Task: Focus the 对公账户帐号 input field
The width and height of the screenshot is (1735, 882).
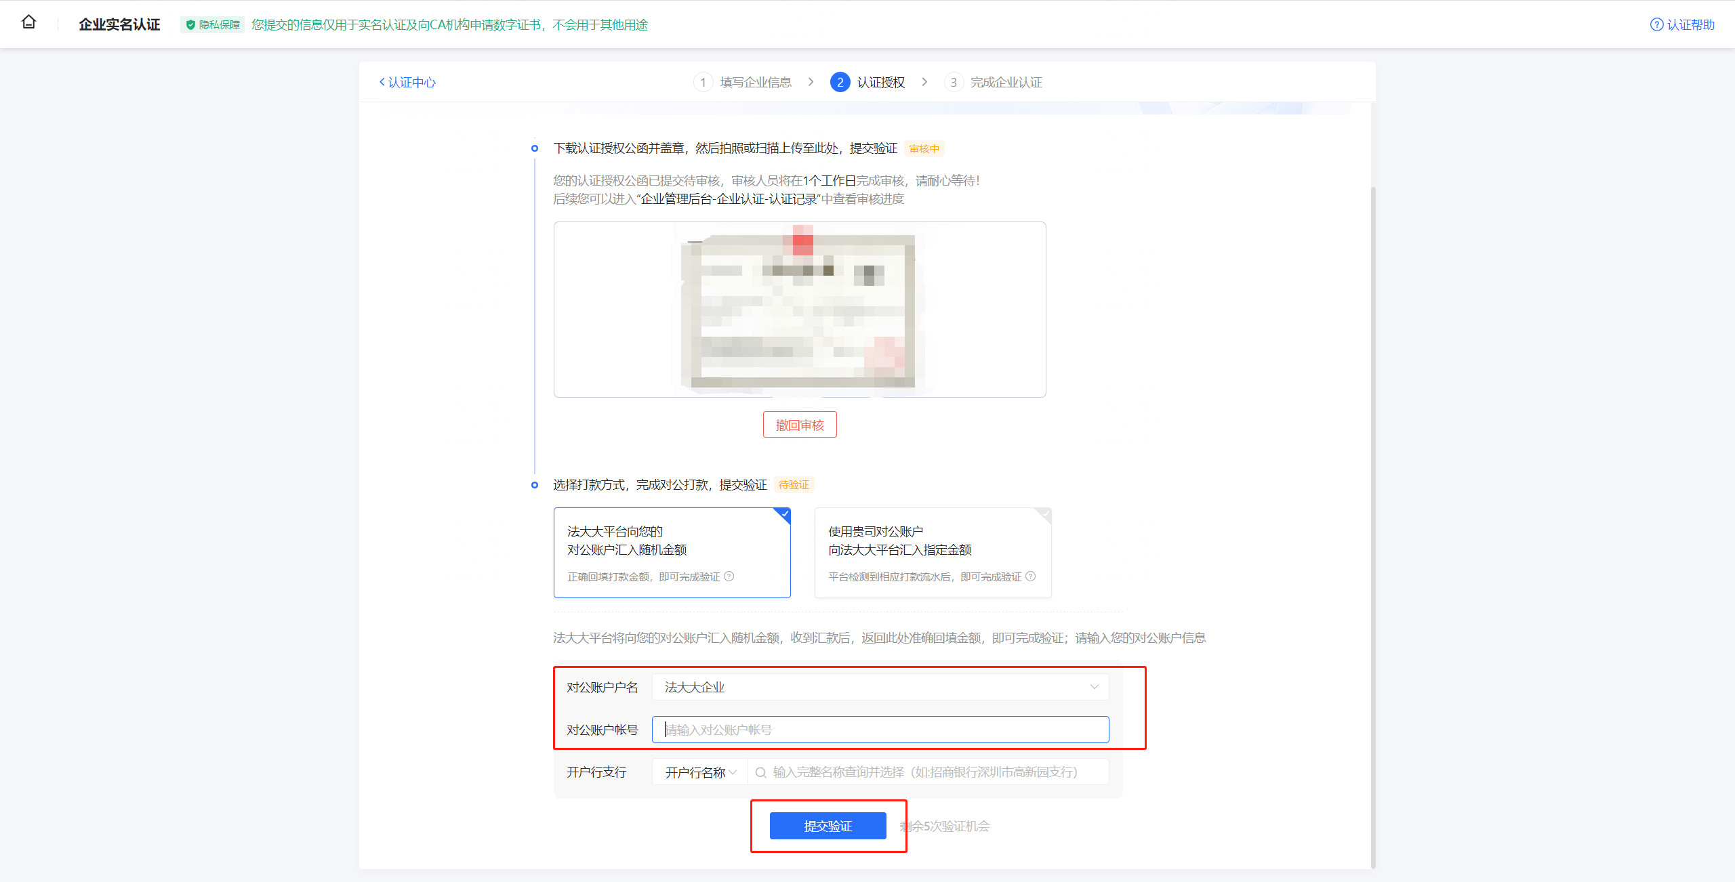Action: (880, 730)
